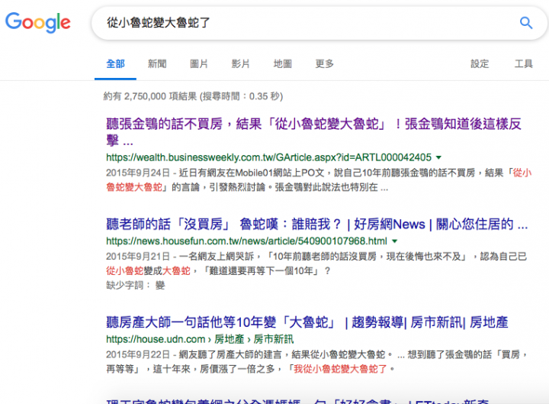Click the snippet date 2015年9月24日
The width and height of the screenshot is (549, 404).
138,173
